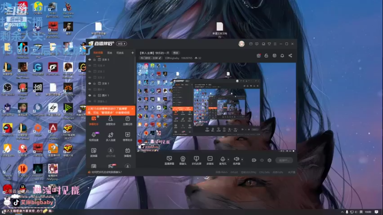Image resolution: width=383 pixels, height=215 pixels.
Task: Add a 摄像头 camera source
Action: 183,161
